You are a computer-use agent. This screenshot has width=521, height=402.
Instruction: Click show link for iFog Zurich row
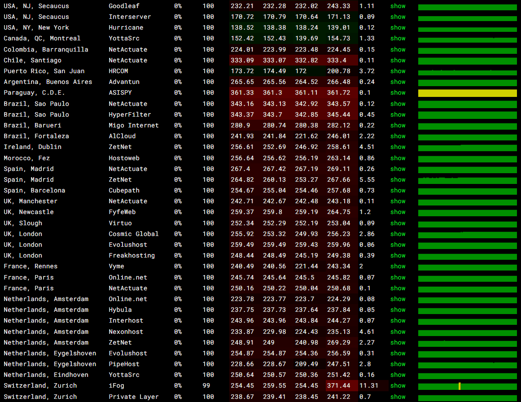point(398,386)
